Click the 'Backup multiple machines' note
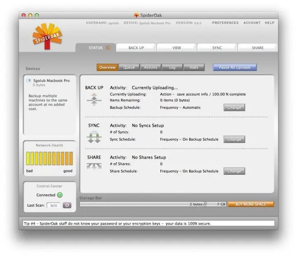This screenshot has width=297, height=256. click(x=48, y=102)
